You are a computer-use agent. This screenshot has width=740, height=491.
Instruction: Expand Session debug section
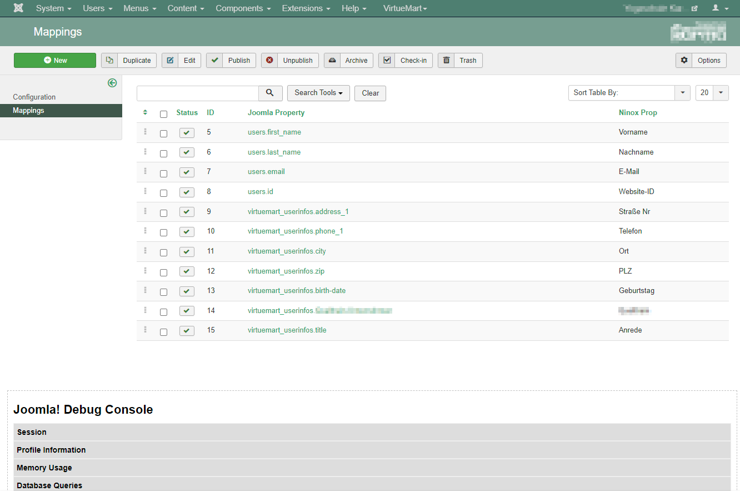[372, 432]
